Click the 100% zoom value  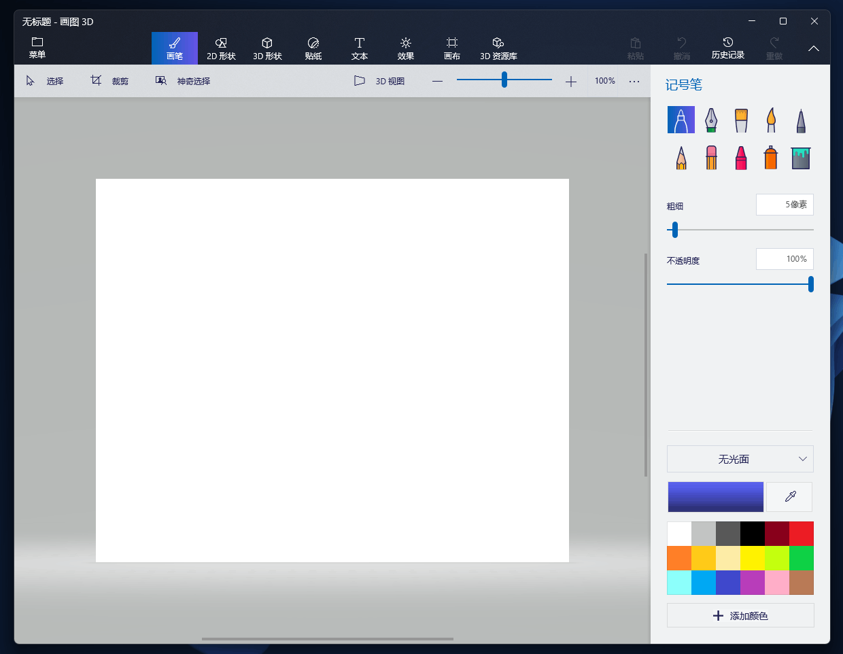pos(605,81)
